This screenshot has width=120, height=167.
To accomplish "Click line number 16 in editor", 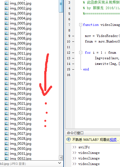I will click(x=69, y=75).
